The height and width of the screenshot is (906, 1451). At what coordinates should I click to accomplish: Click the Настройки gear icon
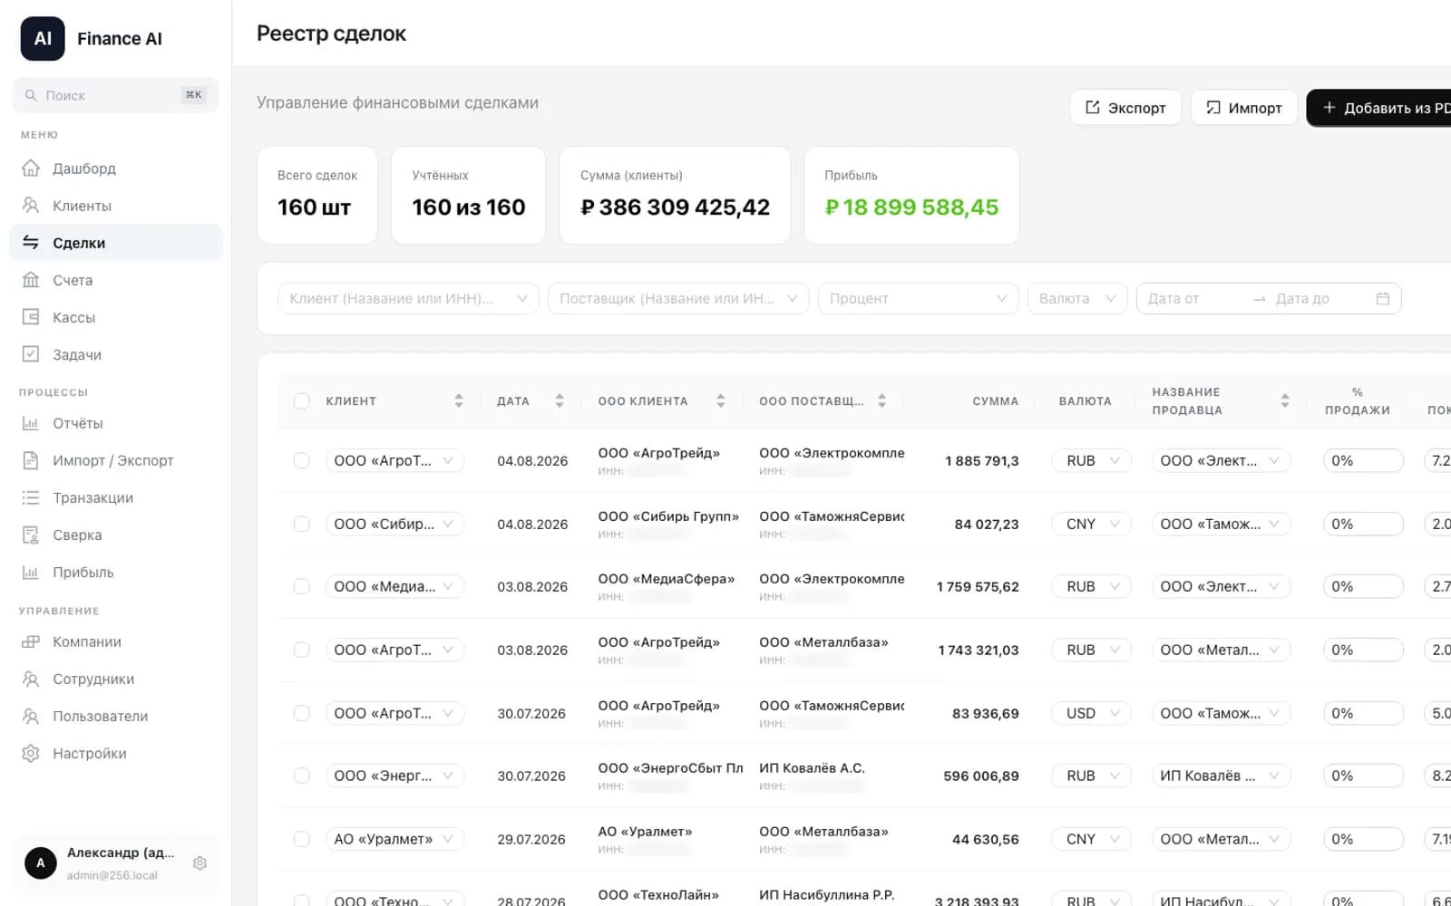[x=31, y=753]
